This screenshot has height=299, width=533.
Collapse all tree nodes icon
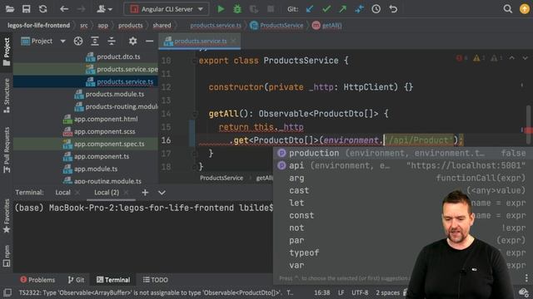coord(112,41)
